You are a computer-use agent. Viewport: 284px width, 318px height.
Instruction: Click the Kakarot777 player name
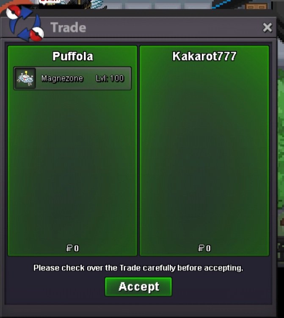204,56
